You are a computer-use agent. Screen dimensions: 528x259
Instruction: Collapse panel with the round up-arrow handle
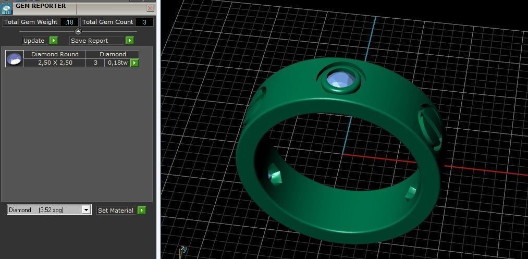(x=78, y=31)
